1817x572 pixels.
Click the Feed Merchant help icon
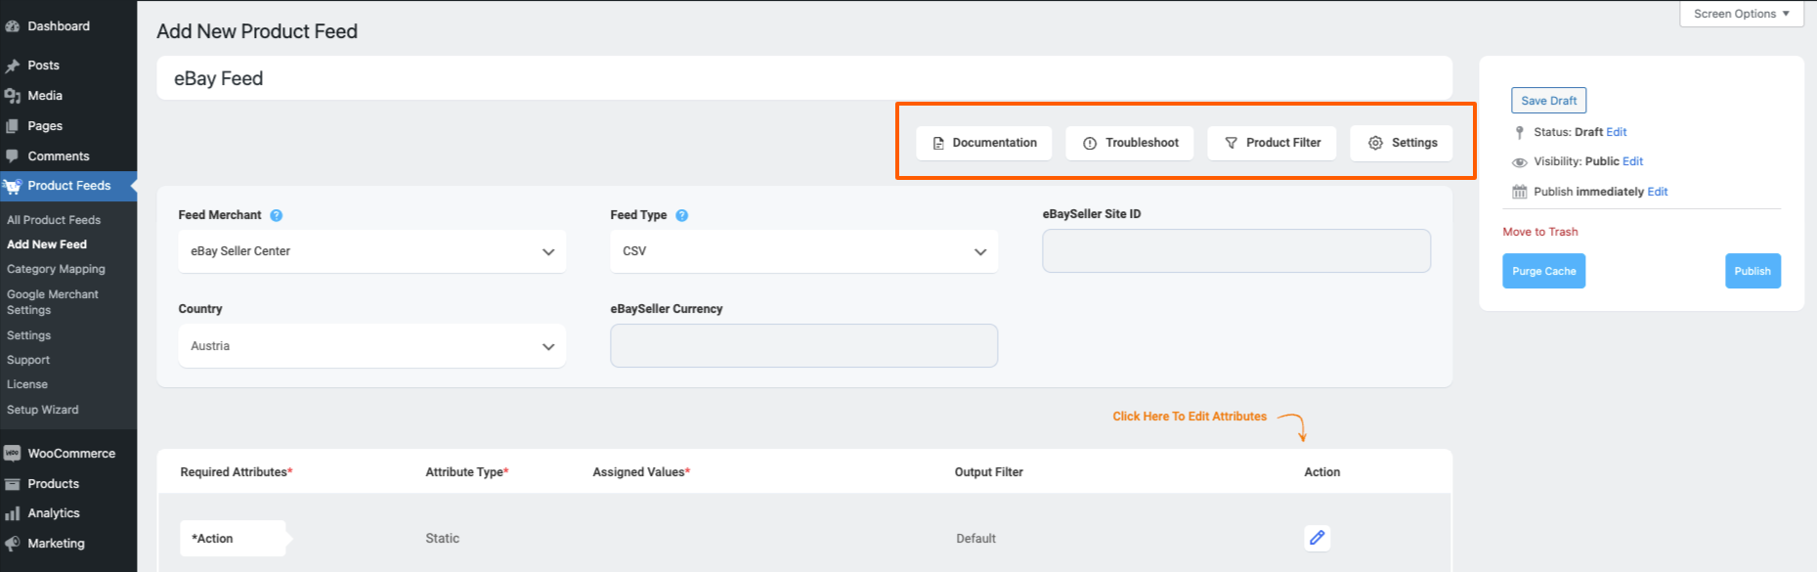(x=277, y=215)
